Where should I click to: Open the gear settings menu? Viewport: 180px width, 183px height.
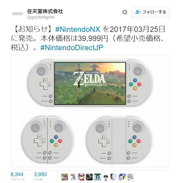point(125,12)
